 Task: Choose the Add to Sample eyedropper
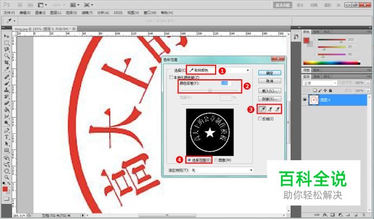click(270, 109)
